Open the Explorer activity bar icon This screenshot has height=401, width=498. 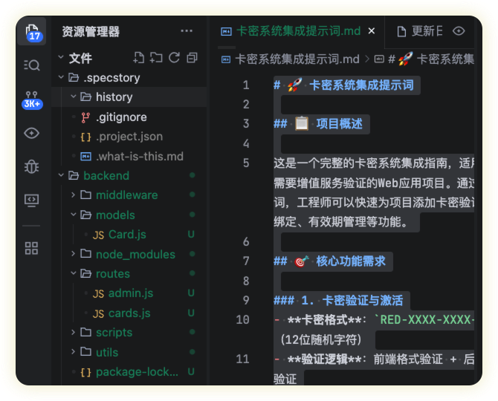(32, 31)
